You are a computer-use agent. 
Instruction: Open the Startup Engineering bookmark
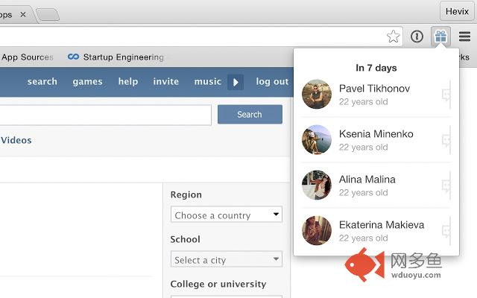(x=116, y=57)
